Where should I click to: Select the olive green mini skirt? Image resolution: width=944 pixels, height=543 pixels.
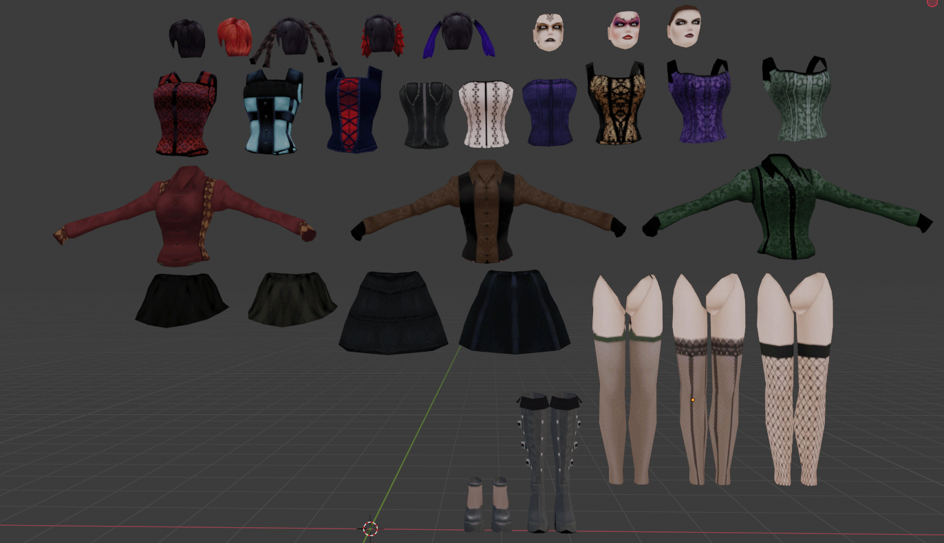(x=292, y=299)
